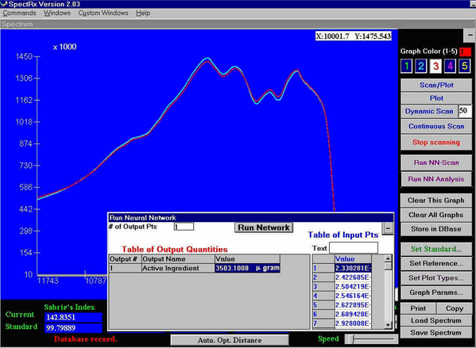Select the 3503.1008 µ gram value cell
Screen dimensions: 476x348
click(x=247, y=269)
